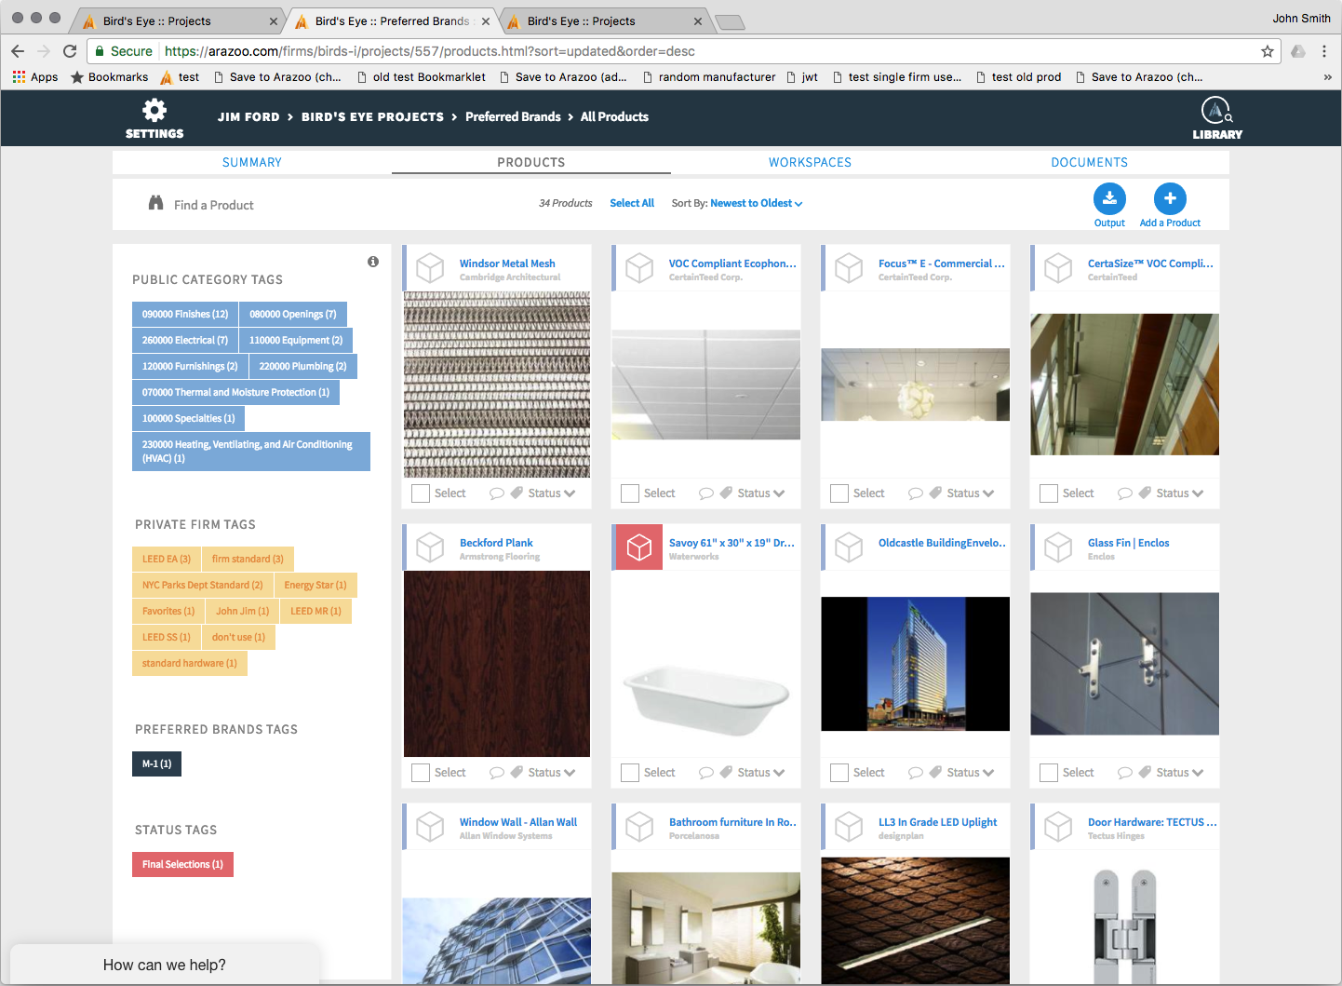This screenshot has height=986, width=1342.
Task: Bookmark page with the star icon
Action: [1267, 51]
